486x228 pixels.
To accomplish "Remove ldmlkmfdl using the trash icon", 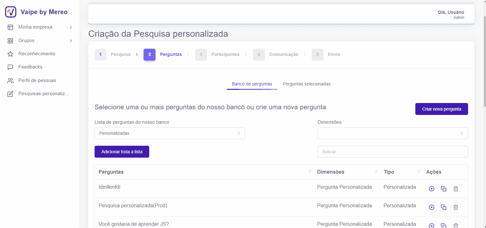I will (456, 188).
